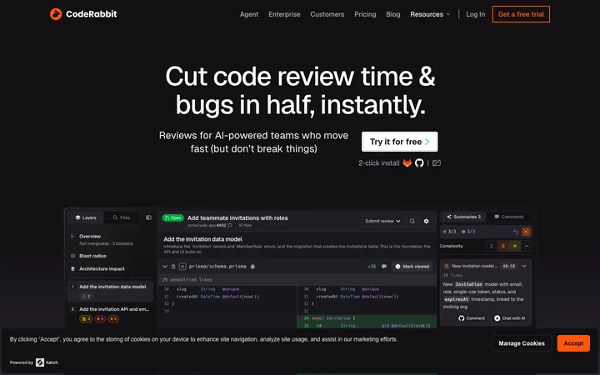Image resolution: width=600 pixels, height=375 pixels.
Task: Click the undo arrow icon in summaries bar
Action: pyautogui.click(x=516, y=232)
